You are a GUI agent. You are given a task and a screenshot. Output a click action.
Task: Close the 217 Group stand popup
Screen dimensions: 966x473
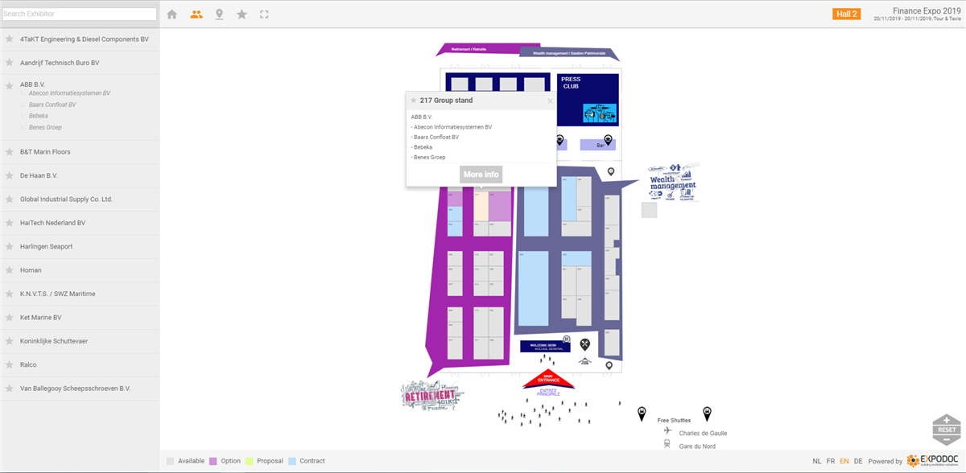click(x=551, y=101)
